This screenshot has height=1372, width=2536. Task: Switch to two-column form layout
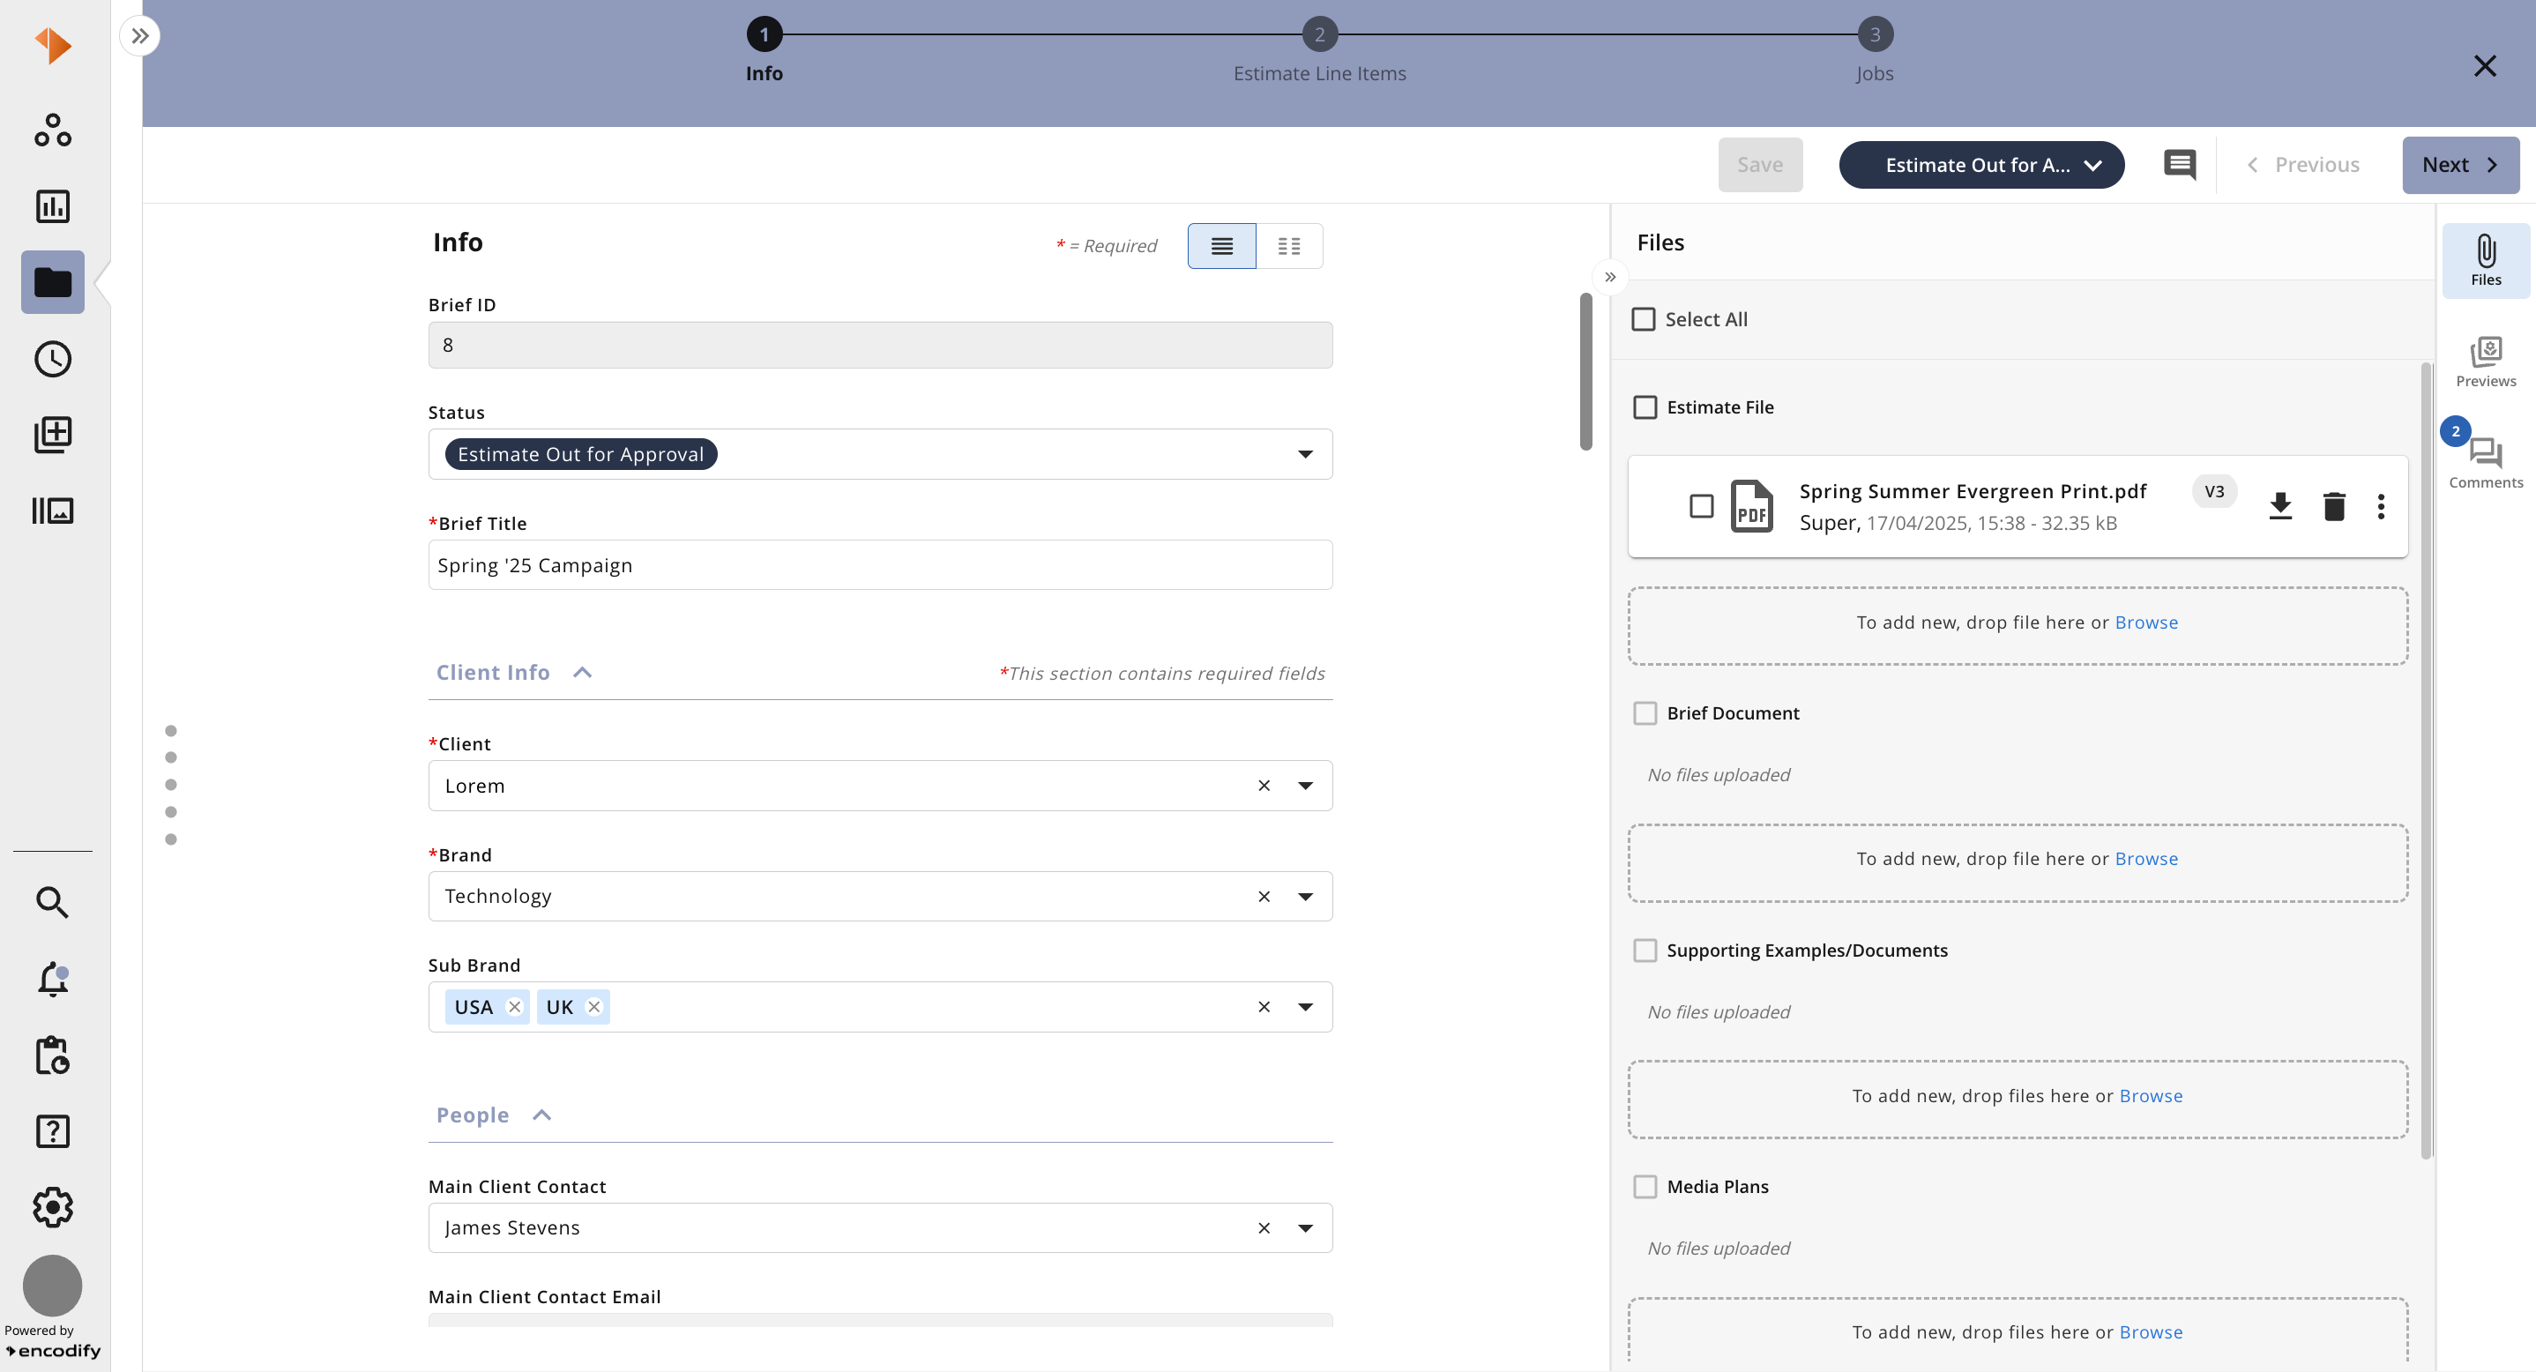point(1288,246)
